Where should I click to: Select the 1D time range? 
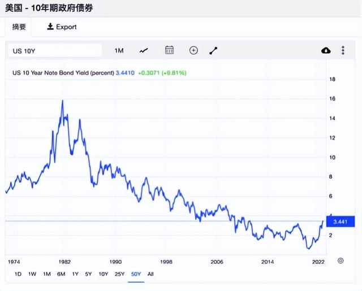(18, 274)
